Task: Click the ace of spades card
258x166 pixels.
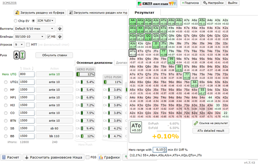Action: click(x=16, y=55)
